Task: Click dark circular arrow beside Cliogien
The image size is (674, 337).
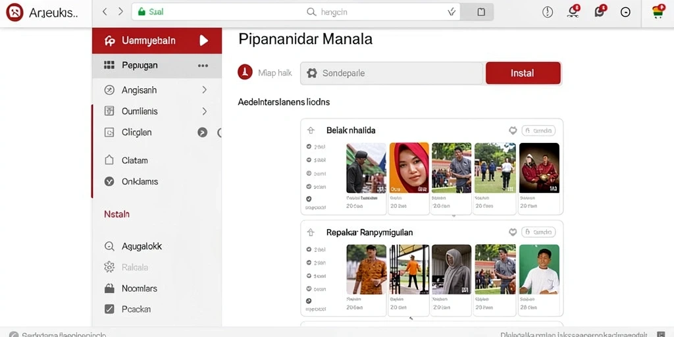Action: pos(203,132)
